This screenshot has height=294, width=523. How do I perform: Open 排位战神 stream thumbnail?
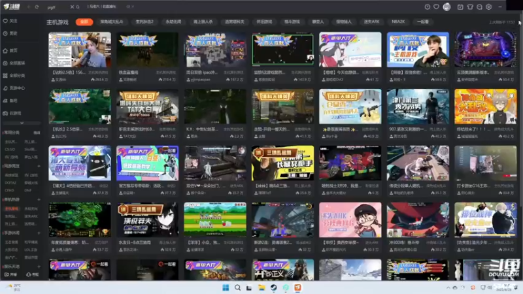[x=485, y=220]
